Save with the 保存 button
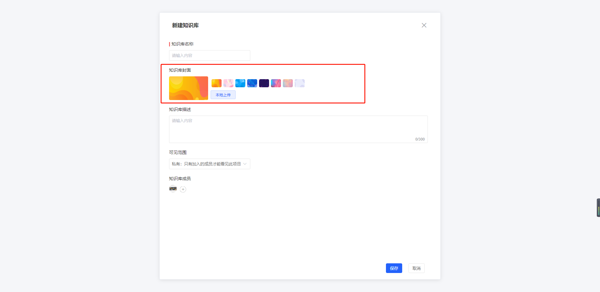 pyautogui.click(x=394, y=268)
